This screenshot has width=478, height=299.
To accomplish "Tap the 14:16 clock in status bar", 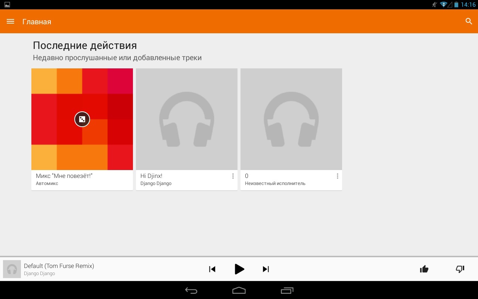I will tap(468, 4).
